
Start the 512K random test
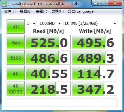(16, 58)
